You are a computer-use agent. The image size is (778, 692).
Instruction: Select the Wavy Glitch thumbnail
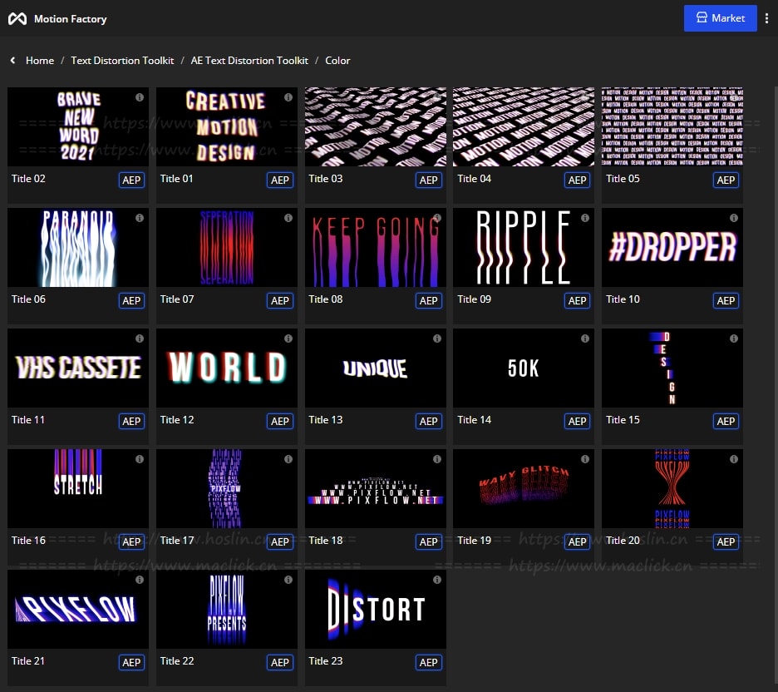tap(524, 488)
